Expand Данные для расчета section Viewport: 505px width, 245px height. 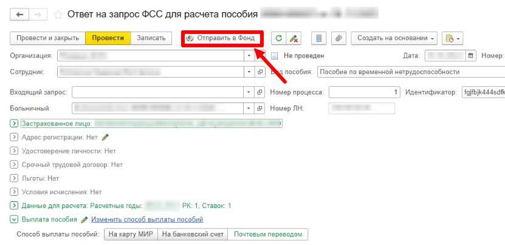tap(14, 206)
